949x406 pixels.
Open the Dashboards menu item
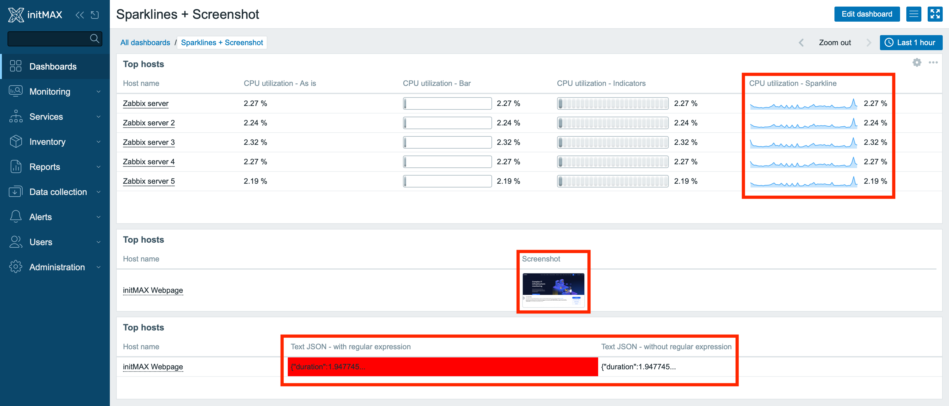(x=55, y=66)
